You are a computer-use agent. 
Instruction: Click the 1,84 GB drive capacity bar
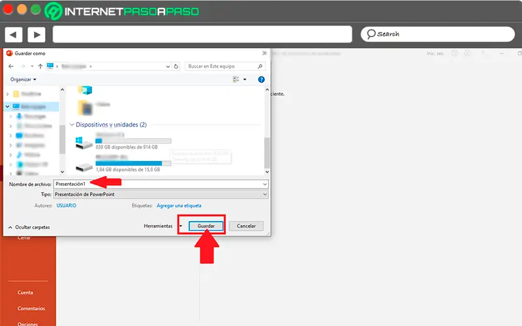coord(133,164)
